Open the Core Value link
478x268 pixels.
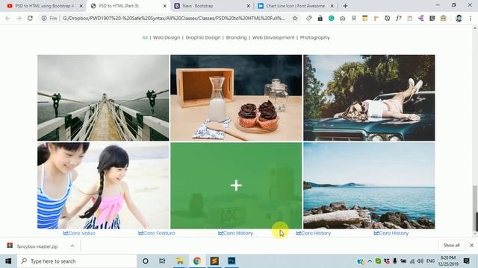(79, 233)
